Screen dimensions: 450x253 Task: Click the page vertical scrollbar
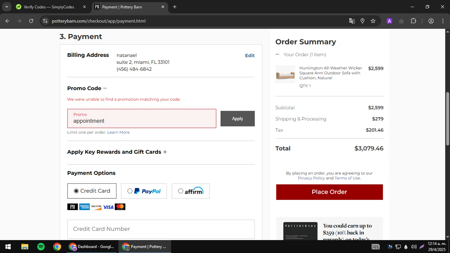coord(448,119)
